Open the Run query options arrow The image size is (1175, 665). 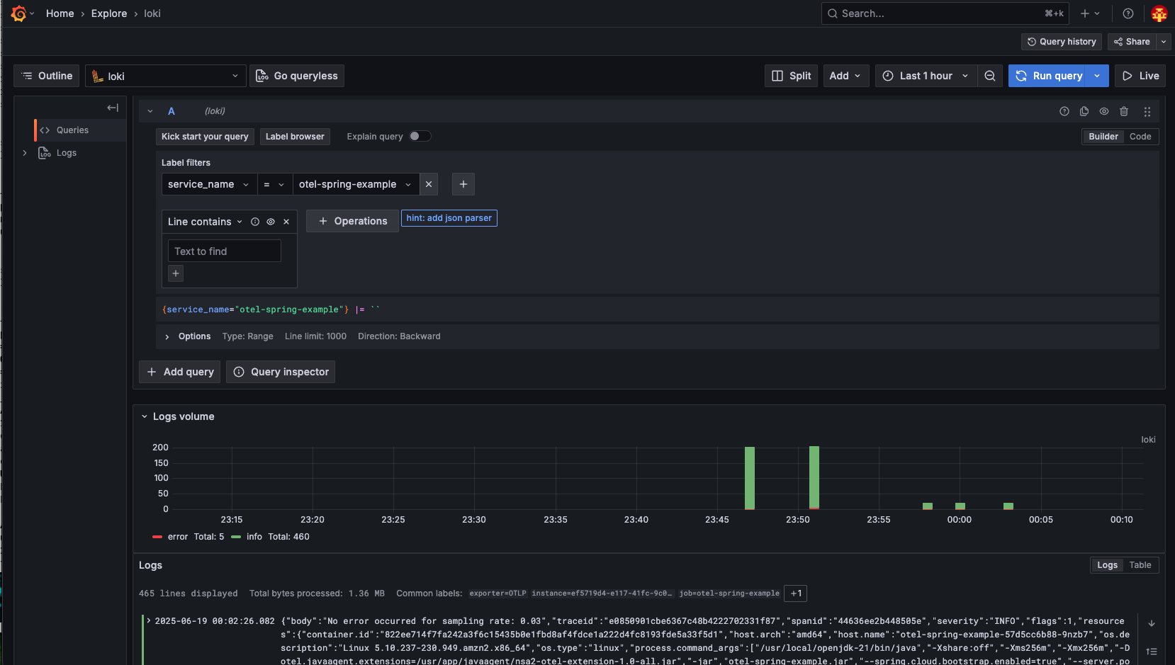1097,76
